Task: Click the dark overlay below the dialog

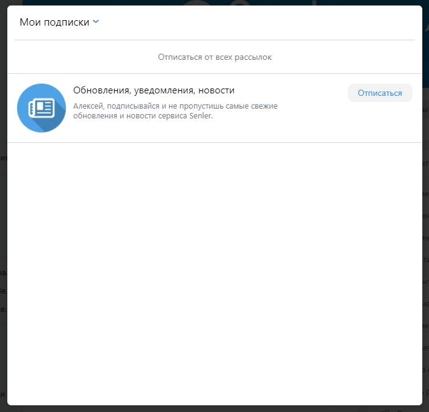Action: 214,408
